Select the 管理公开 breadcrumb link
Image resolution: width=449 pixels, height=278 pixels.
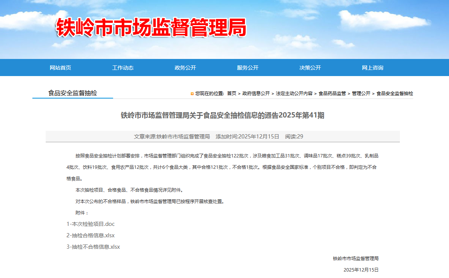tap(361, 94)
